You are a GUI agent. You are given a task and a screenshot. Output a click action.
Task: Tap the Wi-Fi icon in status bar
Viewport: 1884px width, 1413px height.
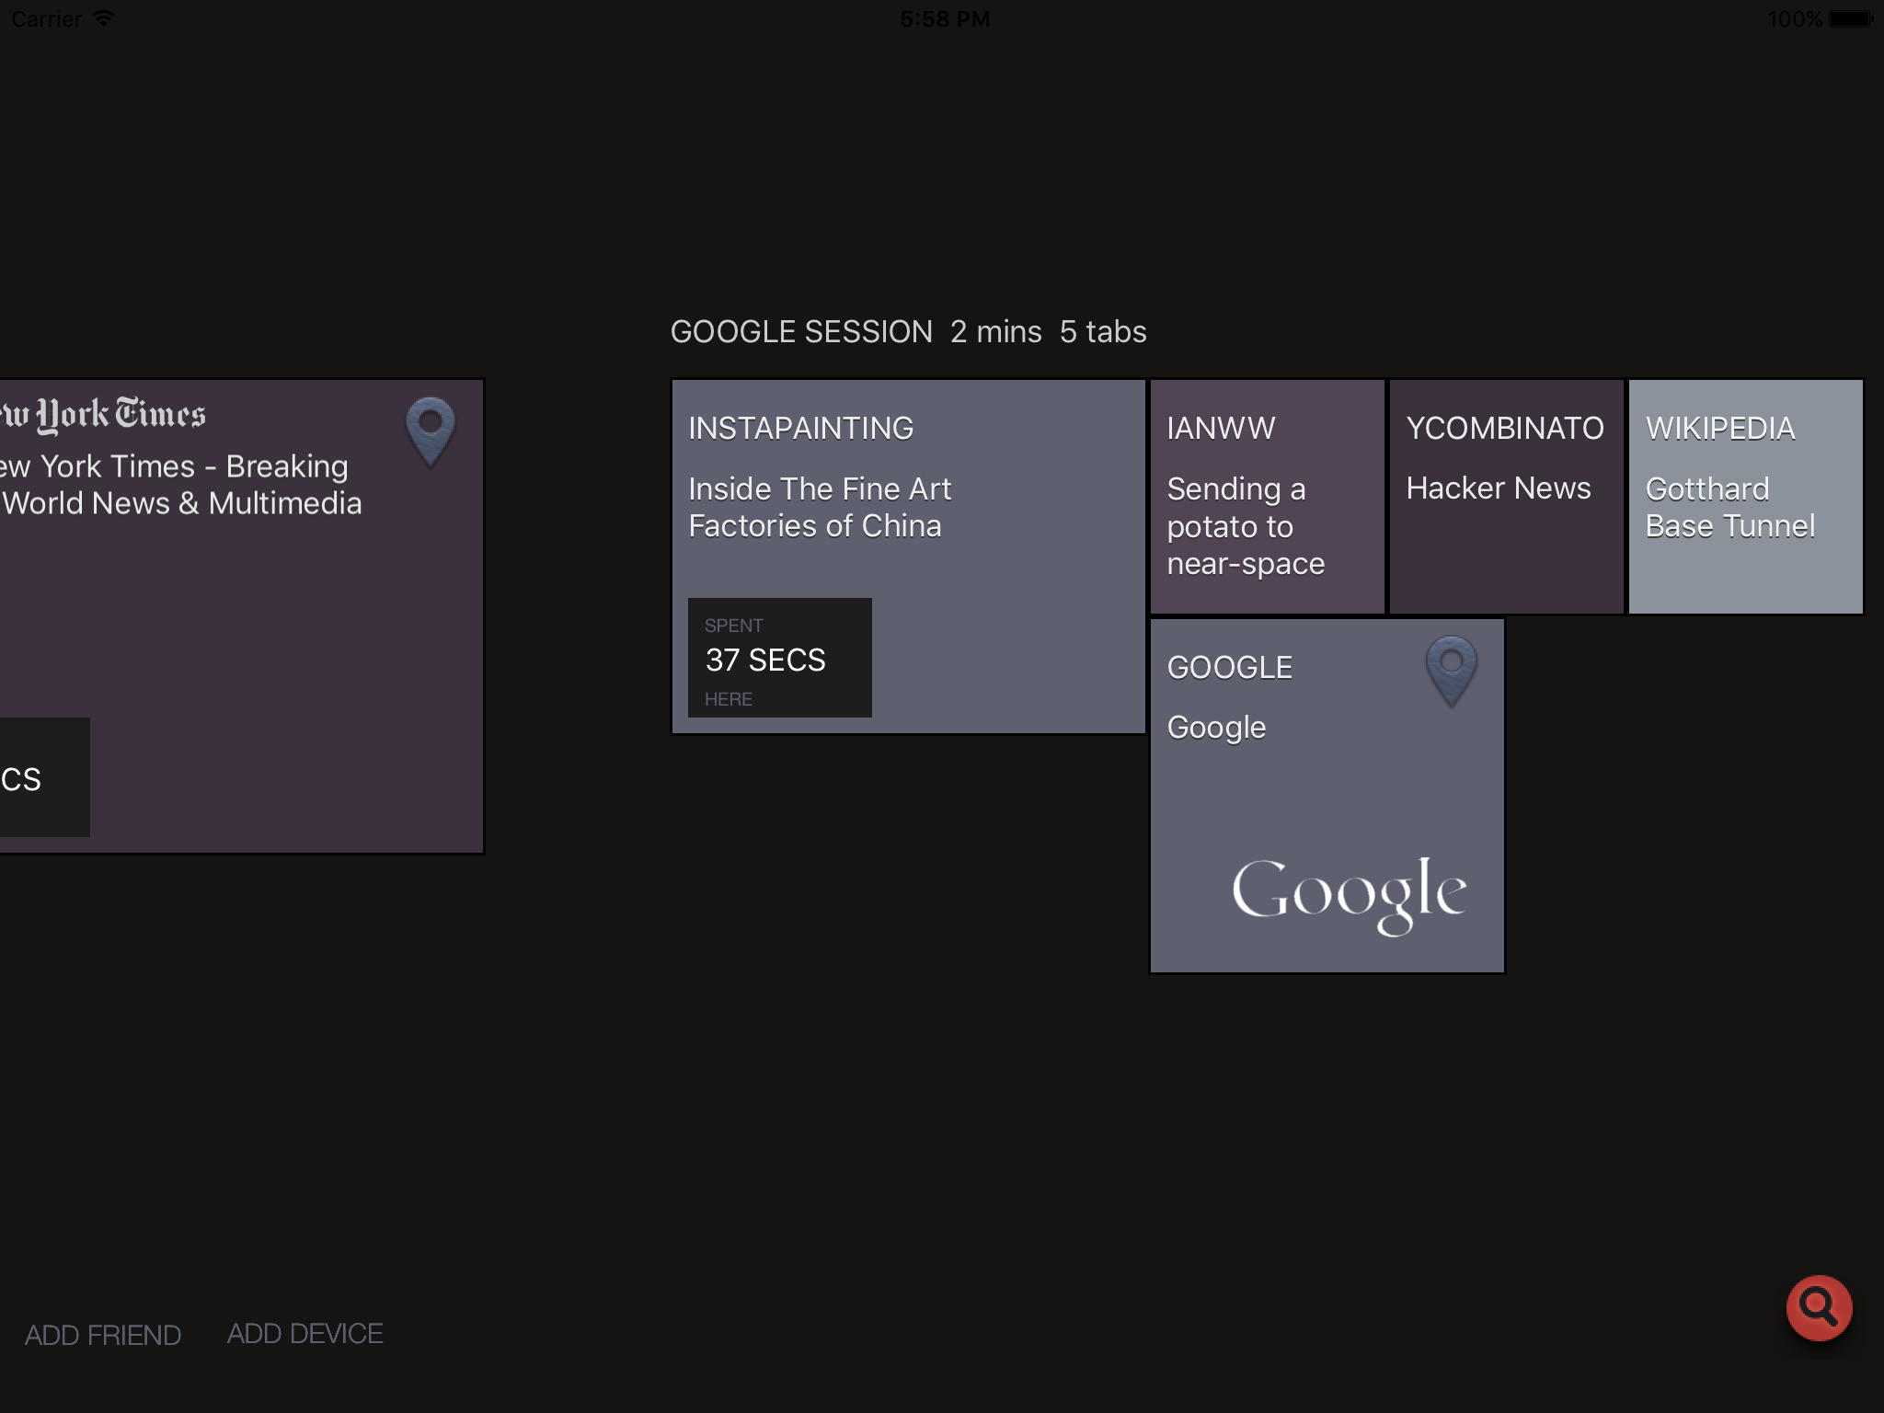pos(104,18)
